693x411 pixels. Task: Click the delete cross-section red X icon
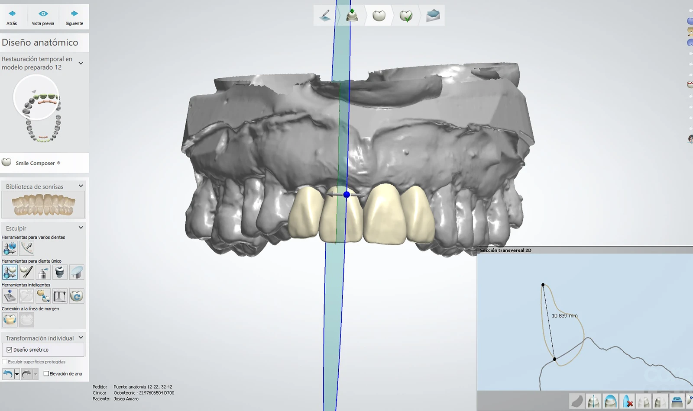pyautogui.click(x=627, y=401)
